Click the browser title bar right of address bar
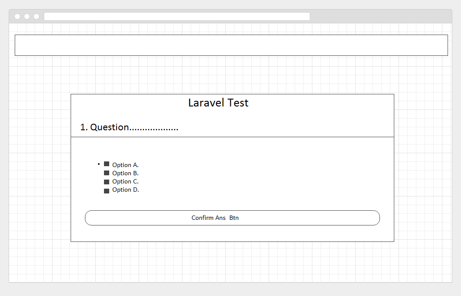Image resolution: width=461 pixels, height=296 pixels. point(381,16)
